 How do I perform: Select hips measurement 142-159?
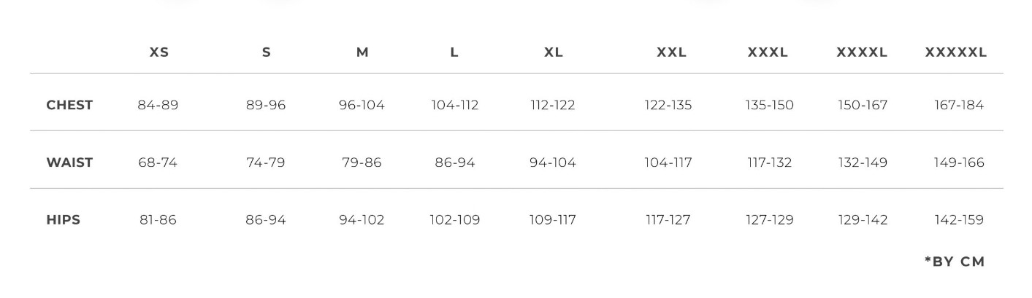point(959,220)
